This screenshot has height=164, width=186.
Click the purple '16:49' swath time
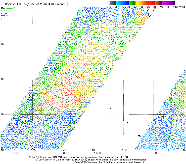pos(66,153)
